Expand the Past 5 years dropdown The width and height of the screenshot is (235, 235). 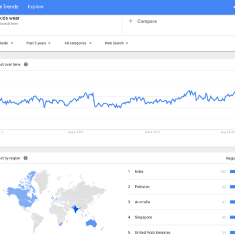tap(38, 43)
